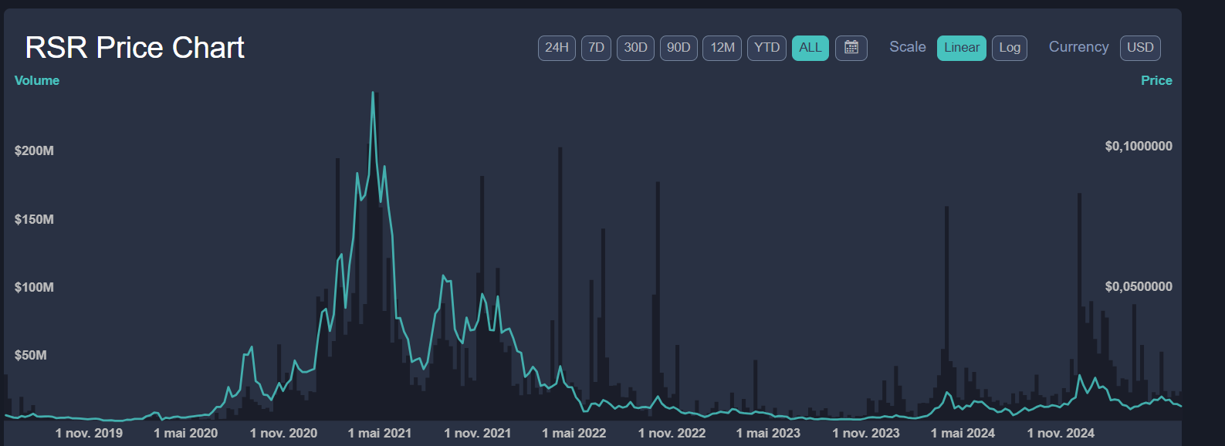Open the calendar date range picker
1225x446 pixels.
[x=851, y=48]
